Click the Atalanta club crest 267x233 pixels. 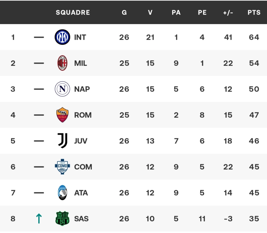(x=62, y=193)
